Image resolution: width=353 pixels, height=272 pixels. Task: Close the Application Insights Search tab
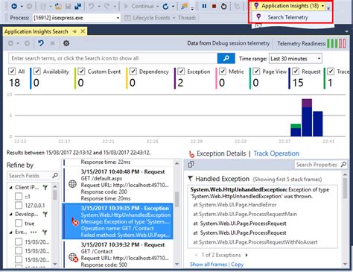click(x=83, y=31)
